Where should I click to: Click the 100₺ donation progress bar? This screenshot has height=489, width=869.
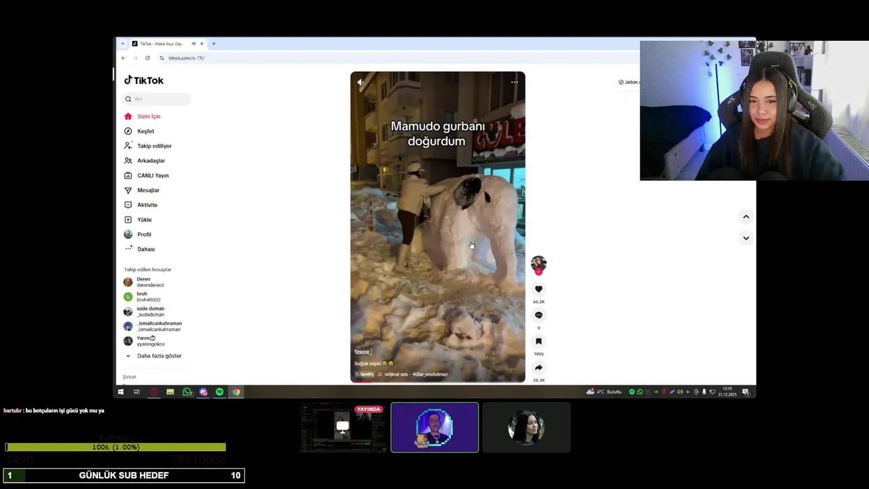coord(115,447)
